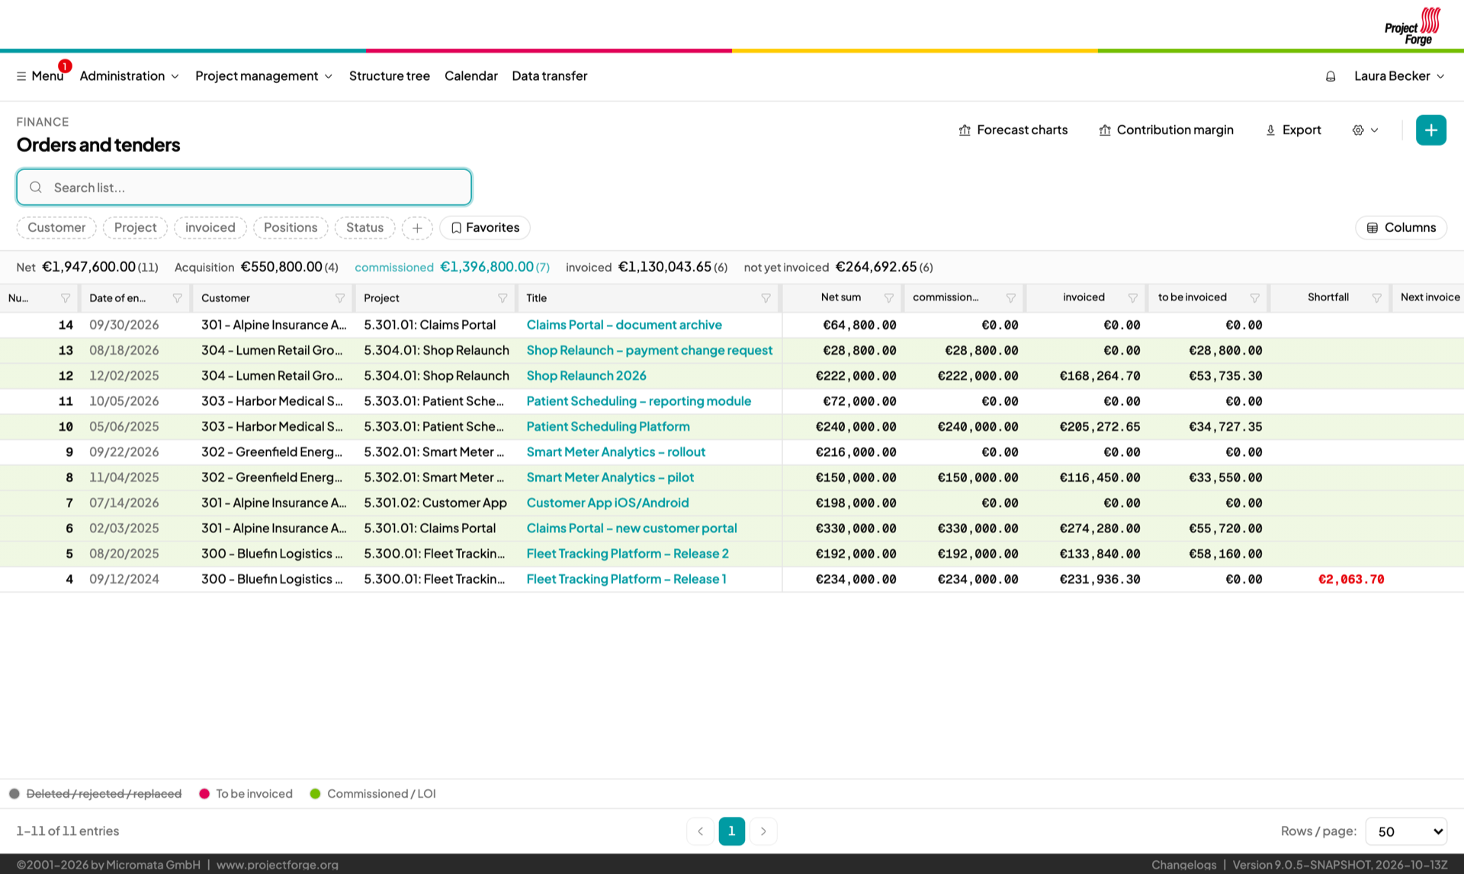
Task: Click the filter icon on Customer column
Action: coord(340,298)
